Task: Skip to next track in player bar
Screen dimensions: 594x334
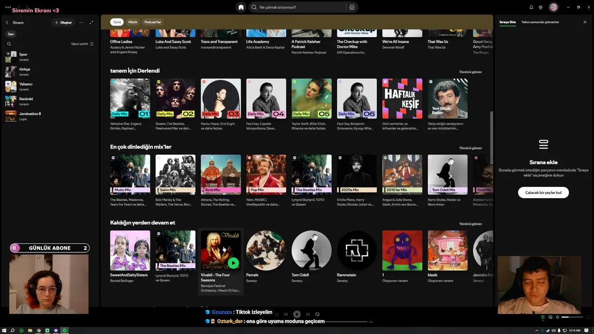Action: pos(308,314)
